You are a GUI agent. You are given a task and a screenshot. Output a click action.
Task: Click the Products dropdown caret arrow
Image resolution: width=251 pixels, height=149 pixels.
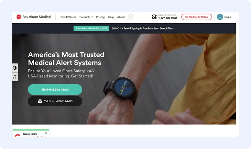coord(92,17)
